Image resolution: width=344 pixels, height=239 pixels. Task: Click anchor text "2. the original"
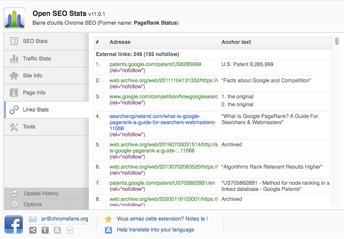point(237,104)
